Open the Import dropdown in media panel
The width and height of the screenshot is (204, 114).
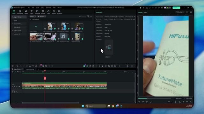tap(33, 16)
